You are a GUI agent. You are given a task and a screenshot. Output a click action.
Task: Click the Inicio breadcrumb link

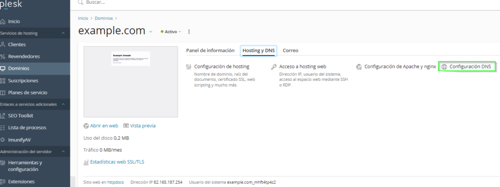pos(83,18)
